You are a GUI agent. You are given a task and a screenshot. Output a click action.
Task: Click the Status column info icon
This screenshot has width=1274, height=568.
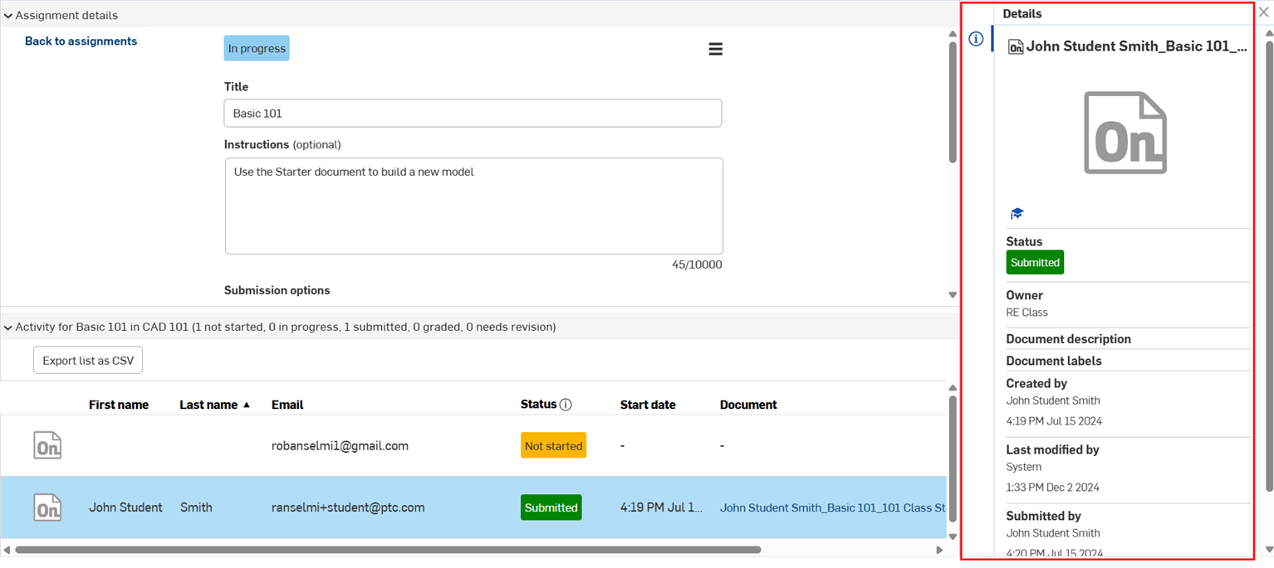click(566, 405)
